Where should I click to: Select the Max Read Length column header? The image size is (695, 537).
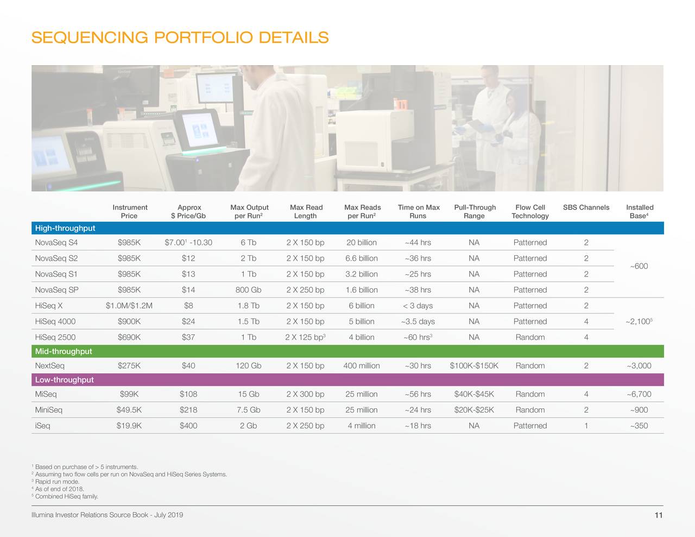tap(306, 212)
